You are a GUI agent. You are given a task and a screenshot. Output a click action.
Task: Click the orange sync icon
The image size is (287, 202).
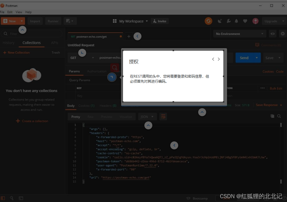[x=208, y=21]
